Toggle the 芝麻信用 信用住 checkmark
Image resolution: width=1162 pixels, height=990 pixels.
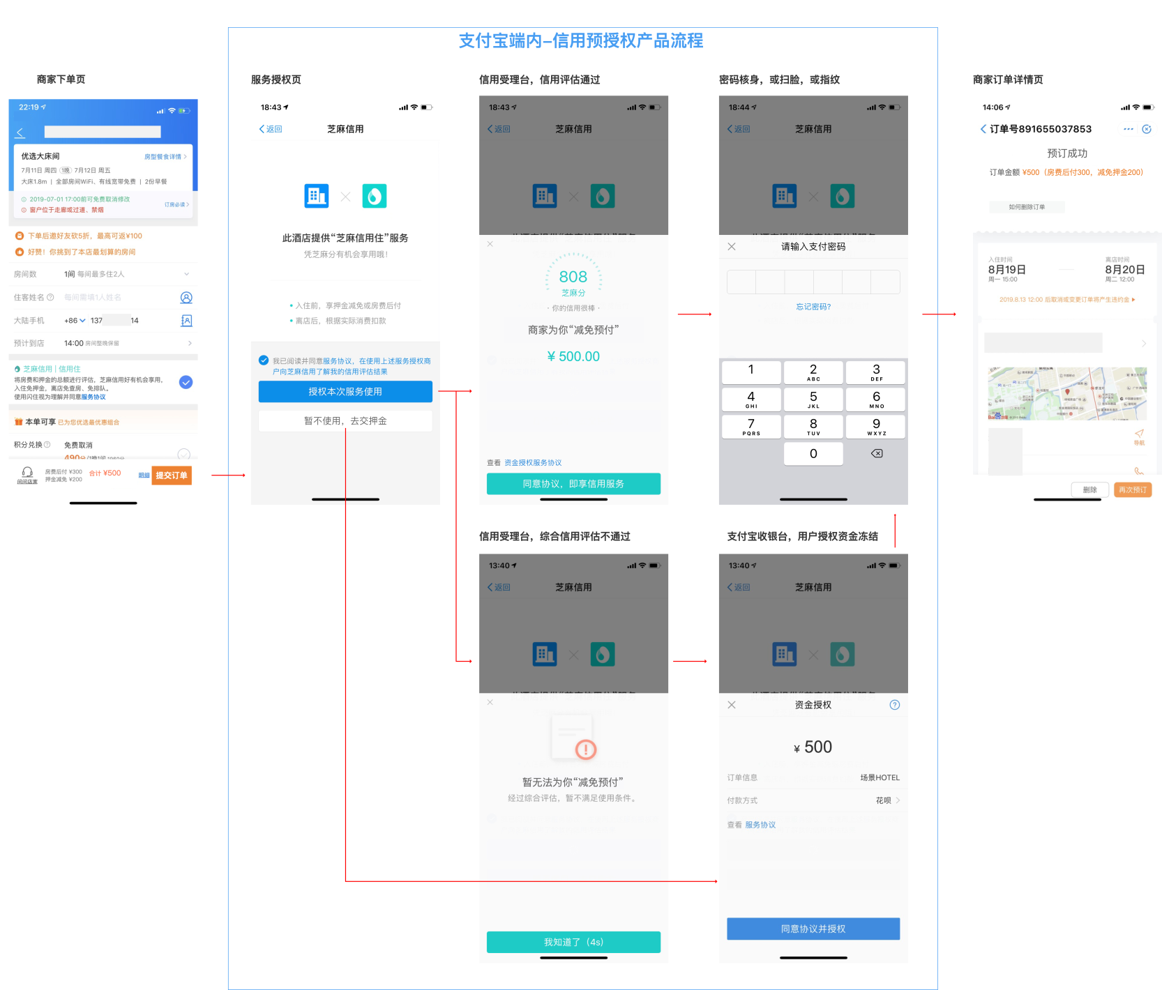coord(186,382)
